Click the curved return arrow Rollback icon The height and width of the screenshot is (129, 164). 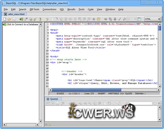[x=124, y=19]
